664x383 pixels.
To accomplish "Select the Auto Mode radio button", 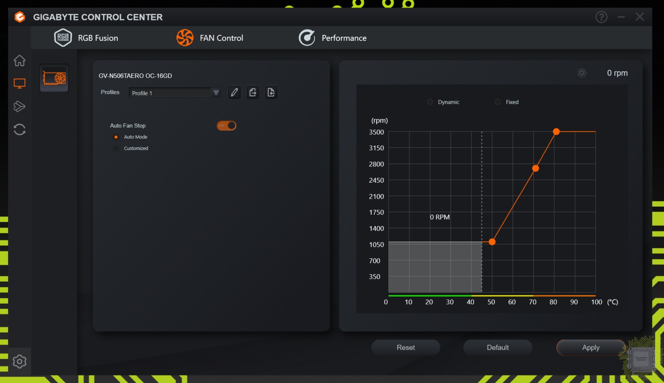I will [x=116, y=137].
